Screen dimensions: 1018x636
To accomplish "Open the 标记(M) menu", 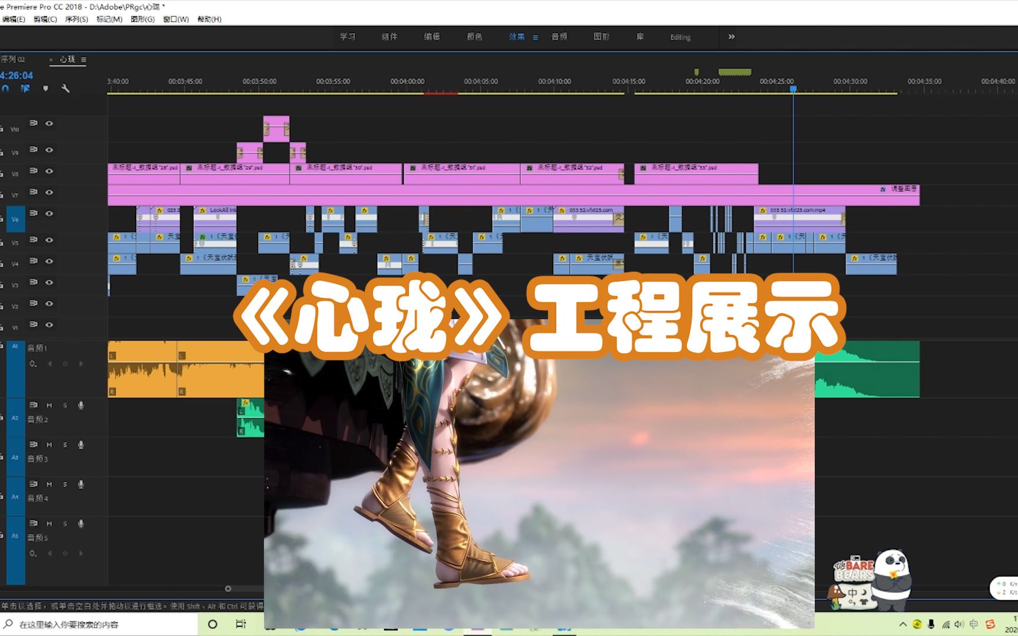I will point(109,19).
